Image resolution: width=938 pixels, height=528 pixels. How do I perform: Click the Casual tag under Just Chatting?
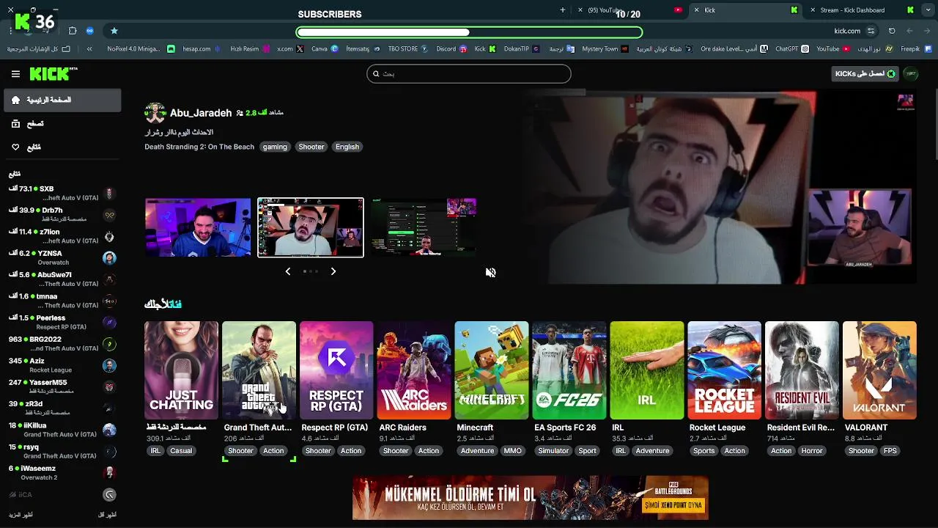(181, 451)
